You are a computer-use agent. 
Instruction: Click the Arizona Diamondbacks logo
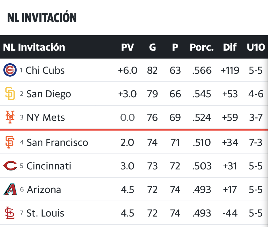tap(10, 189)
